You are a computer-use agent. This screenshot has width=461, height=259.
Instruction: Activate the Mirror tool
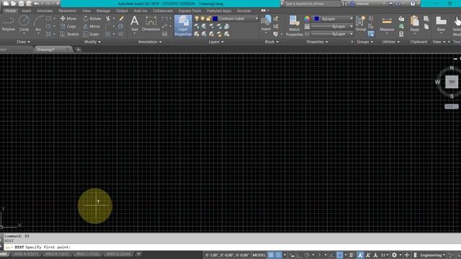coord(91,27)
